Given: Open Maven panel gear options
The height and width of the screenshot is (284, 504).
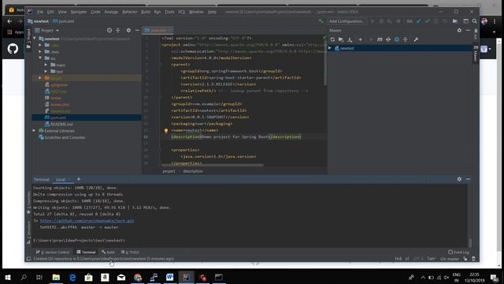Looking at the screenshot, I should (459, 30).
